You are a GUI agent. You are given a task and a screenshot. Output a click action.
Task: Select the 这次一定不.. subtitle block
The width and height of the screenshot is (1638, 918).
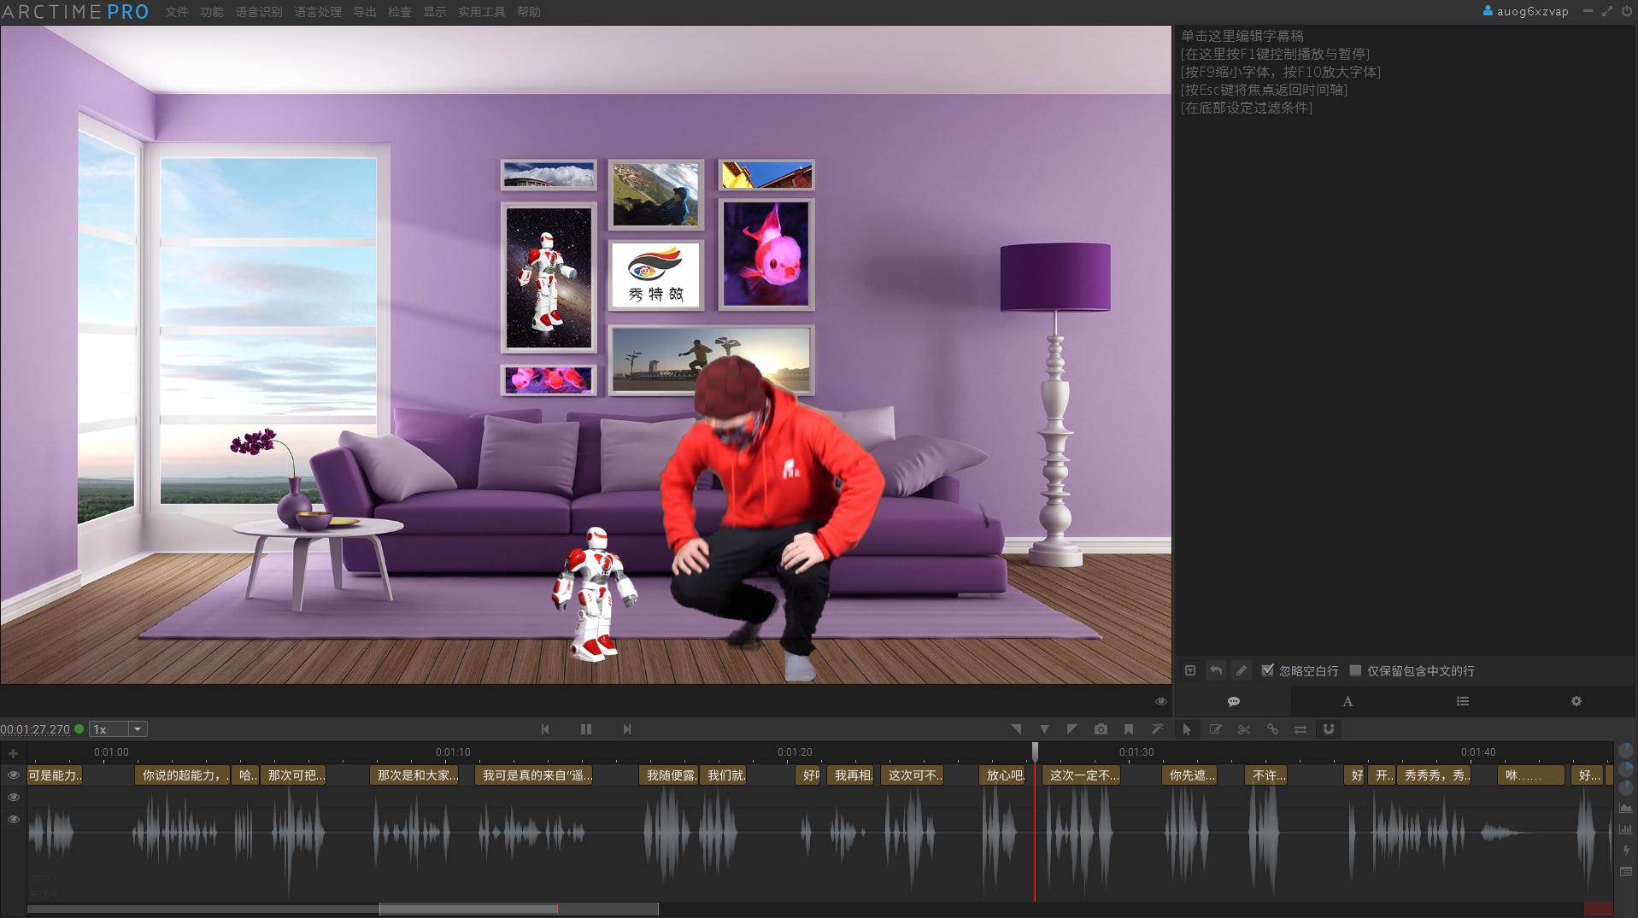coord(1083,775)
